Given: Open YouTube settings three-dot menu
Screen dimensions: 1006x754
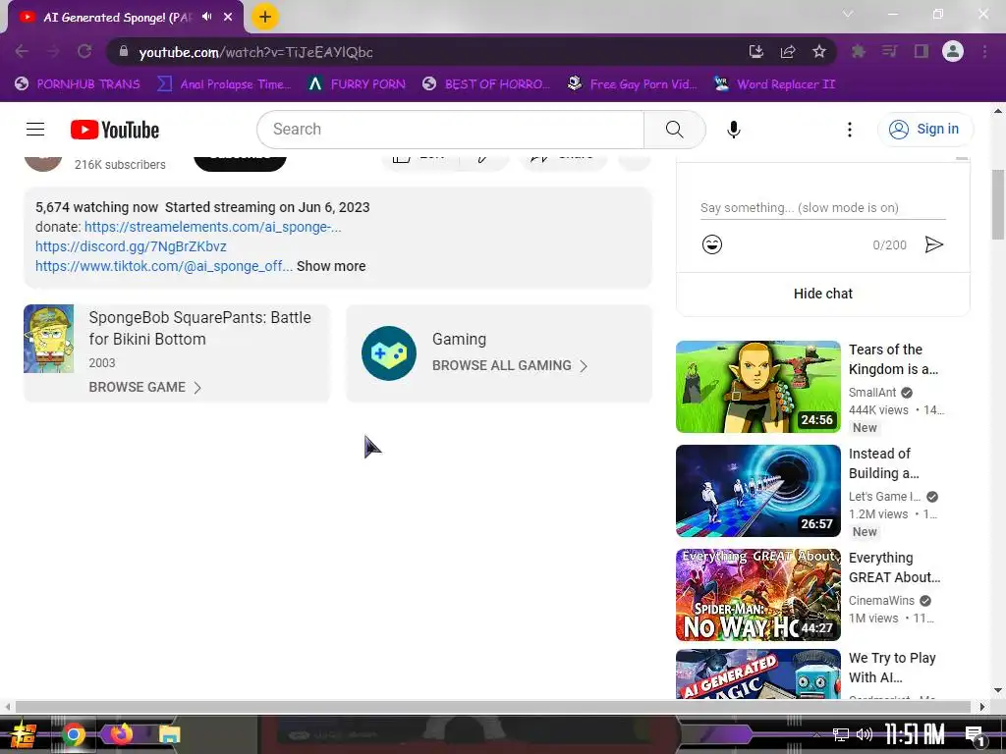Looking at the screenshot, I should coord(850,130).
